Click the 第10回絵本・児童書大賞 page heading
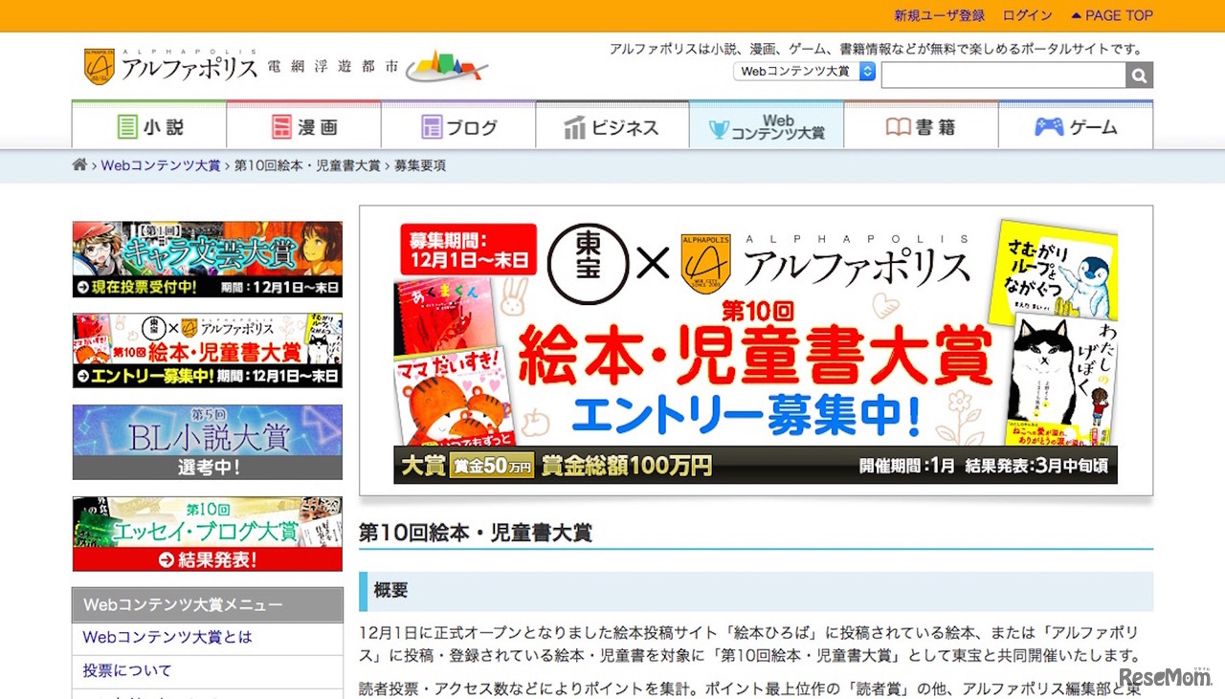Viewport: 1225px width, 699px height. point(476,533)
